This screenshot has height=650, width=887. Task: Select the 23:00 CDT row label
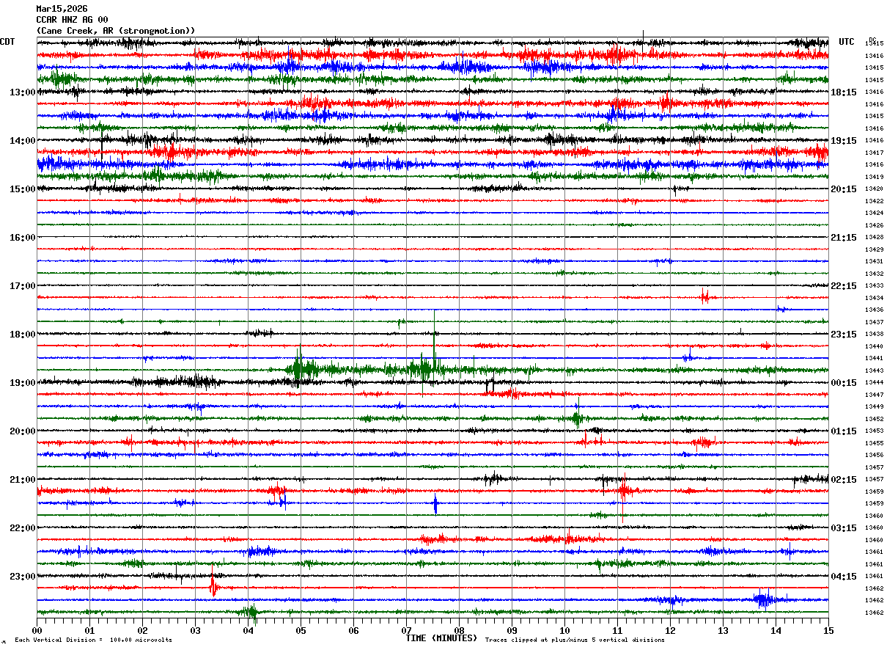(23, 577)
